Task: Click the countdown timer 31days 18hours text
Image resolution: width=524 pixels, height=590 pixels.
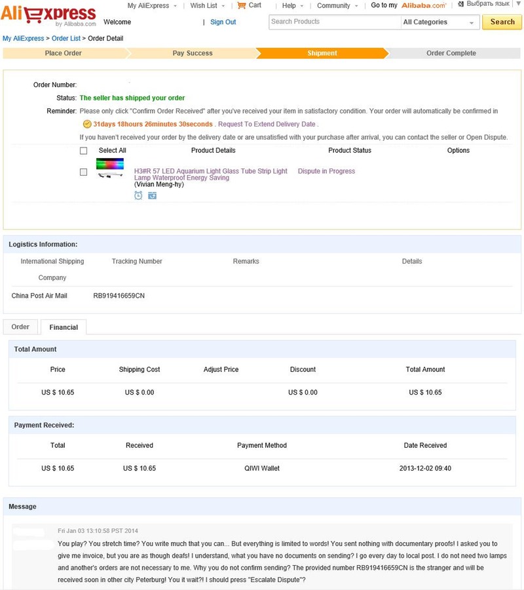Action: pos(153,124)
